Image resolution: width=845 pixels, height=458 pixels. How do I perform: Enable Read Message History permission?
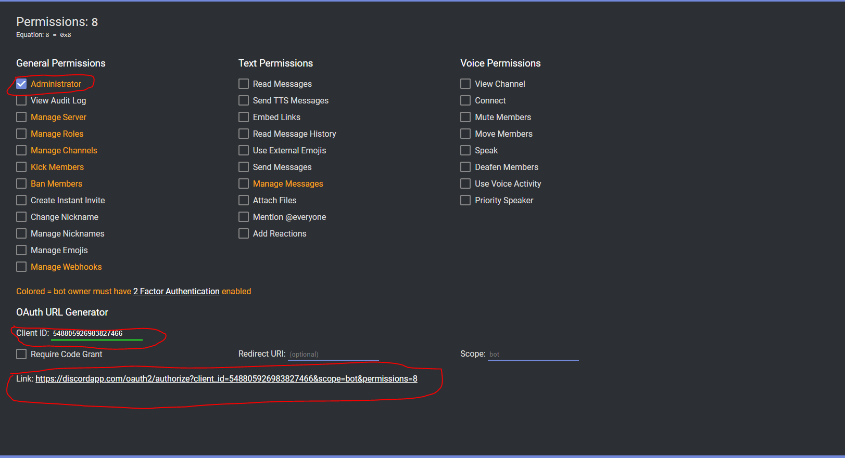tap(244, 134)
